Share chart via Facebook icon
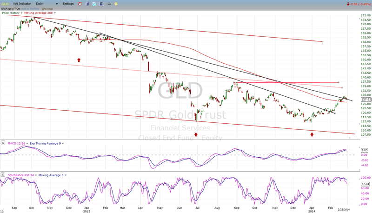The image size is (372, 213). (x=101, y=4)
